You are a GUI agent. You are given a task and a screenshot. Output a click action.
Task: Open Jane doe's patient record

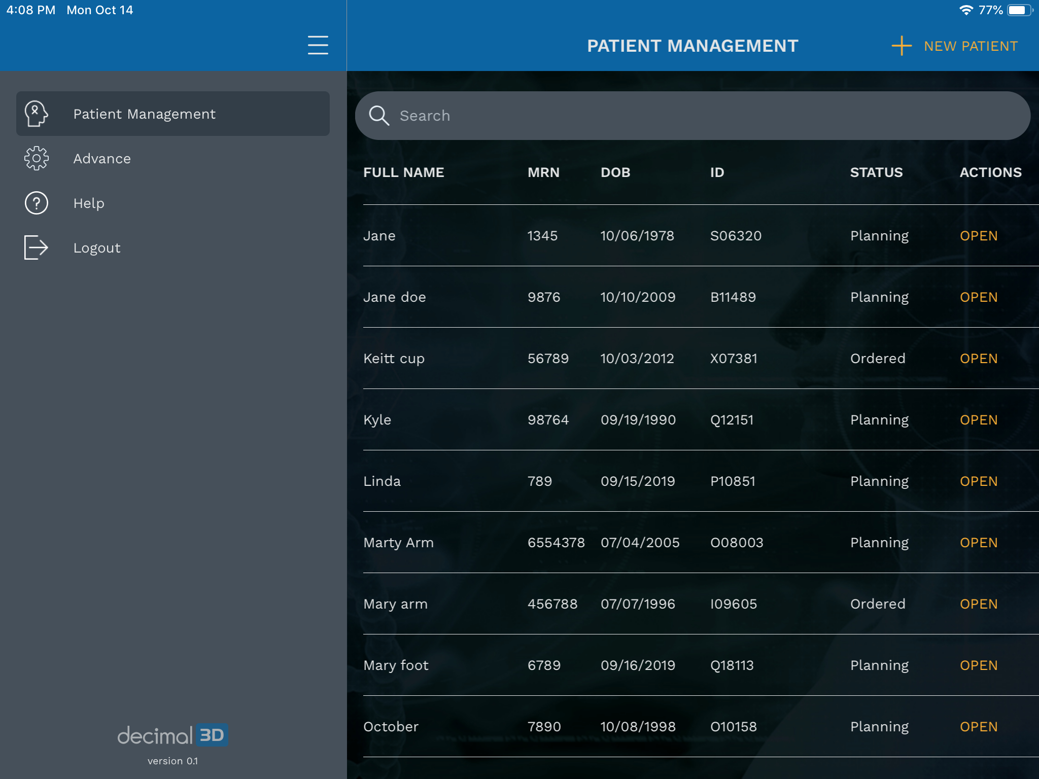click(978, 297)
